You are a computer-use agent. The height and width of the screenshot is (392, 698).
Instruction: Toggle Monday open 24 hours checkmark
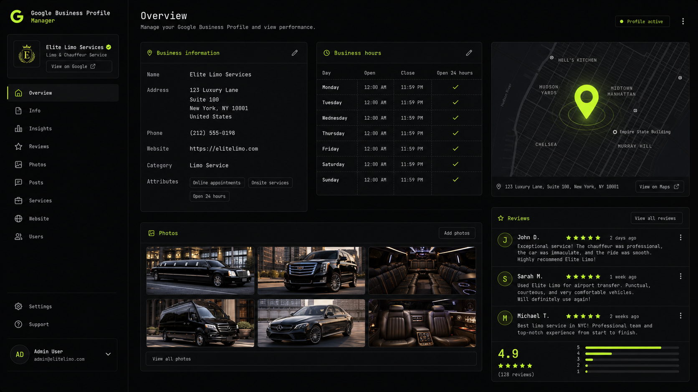[x=455, y=87]
